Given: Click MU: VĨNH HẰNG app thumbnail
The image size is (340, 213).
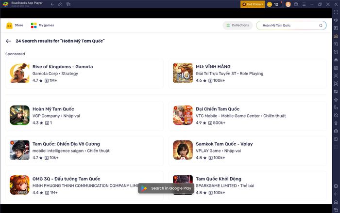Looking at the screenshot, I should 183,73.
